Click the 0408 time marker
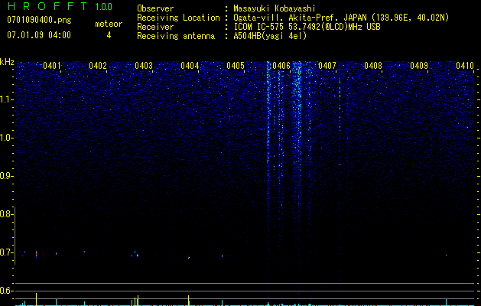481x306 pixels. pyautogui.click(x=373, y=66)
